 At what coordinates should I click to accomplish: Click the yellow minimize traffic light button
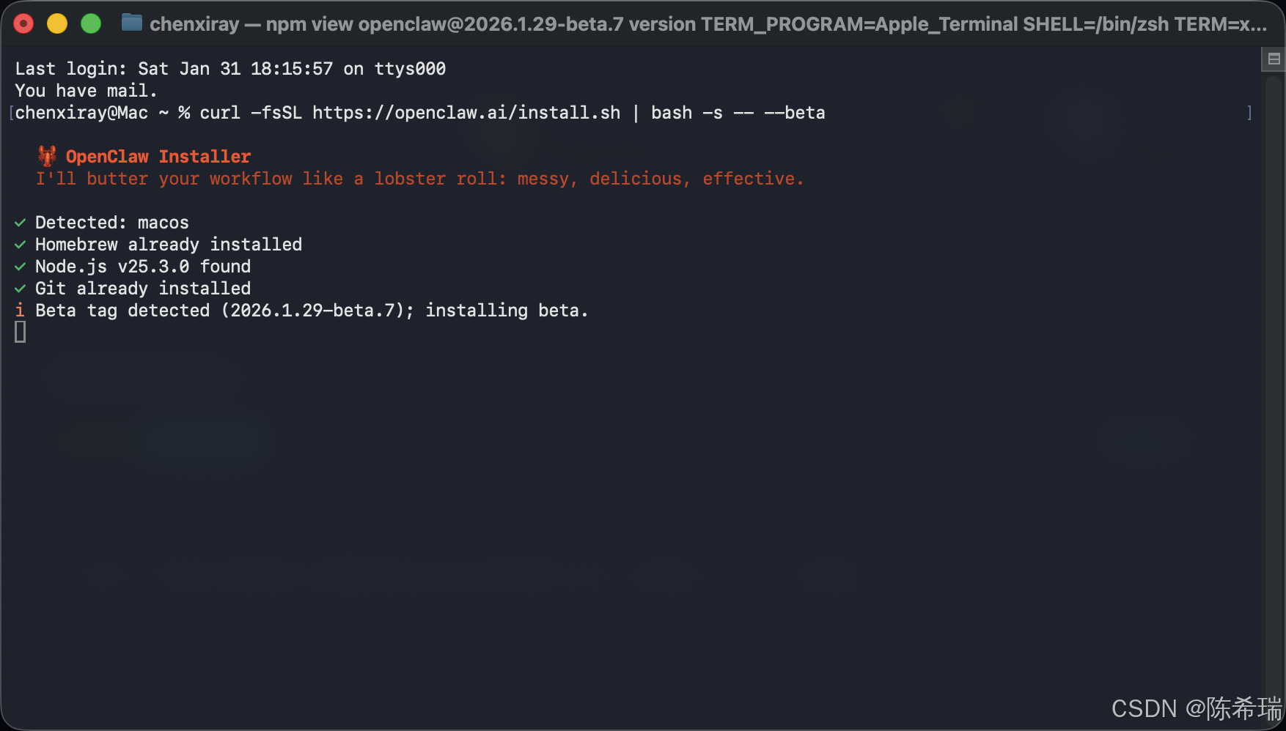[x=56, y=23]
